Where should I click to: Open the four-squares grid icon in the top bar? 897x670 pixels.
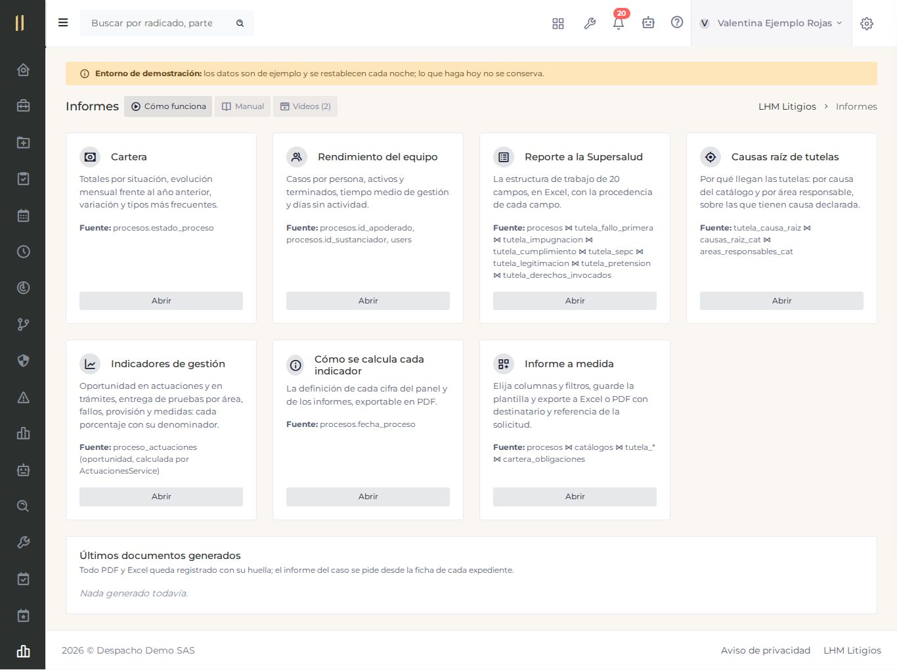click(x=558, y=24)
